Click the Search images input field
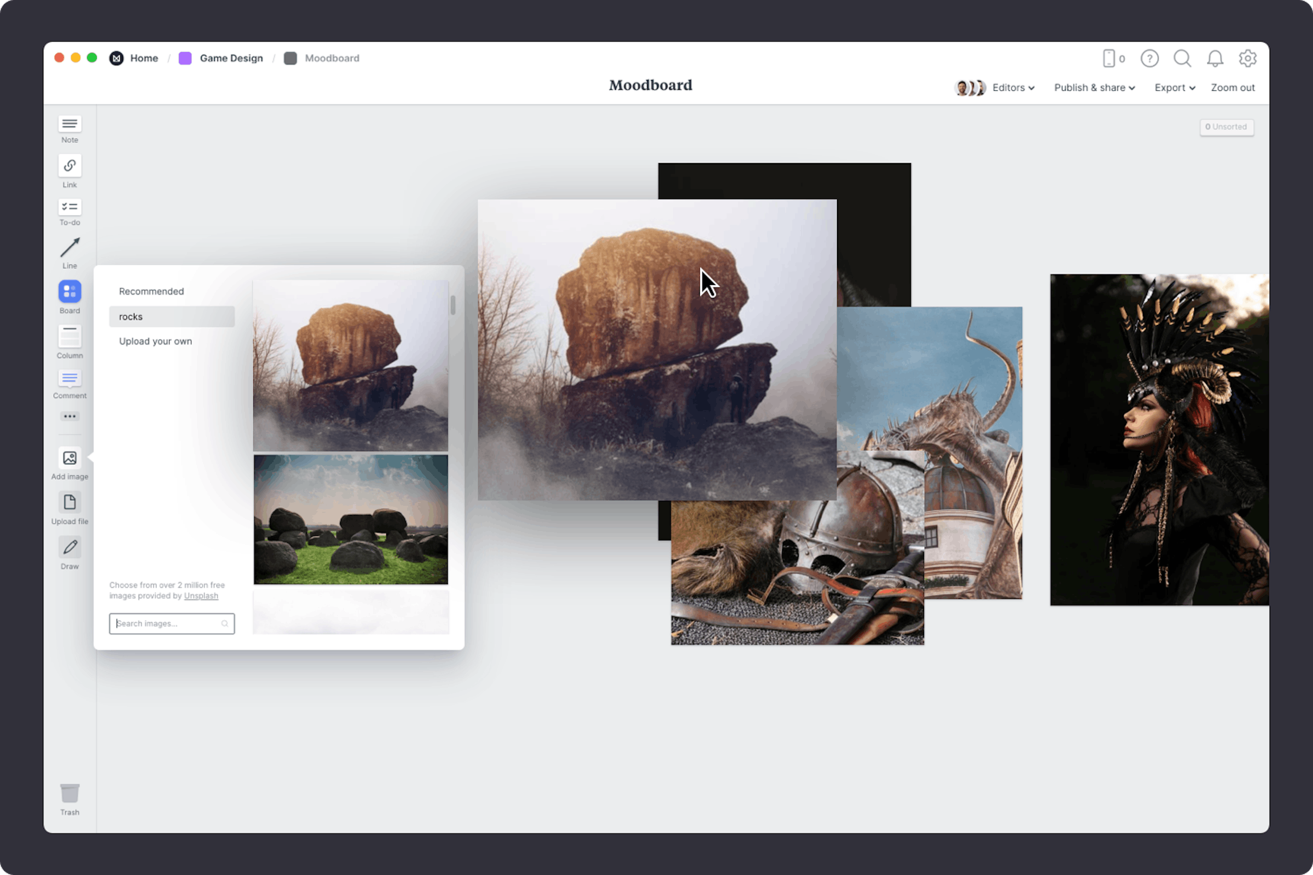 click(167, 623)
